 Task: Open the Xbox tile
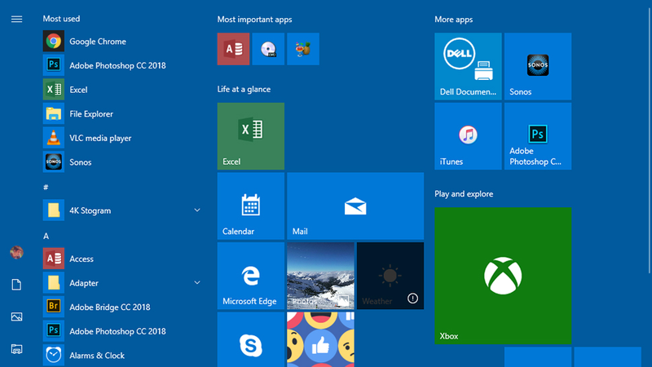pos(503,276)
